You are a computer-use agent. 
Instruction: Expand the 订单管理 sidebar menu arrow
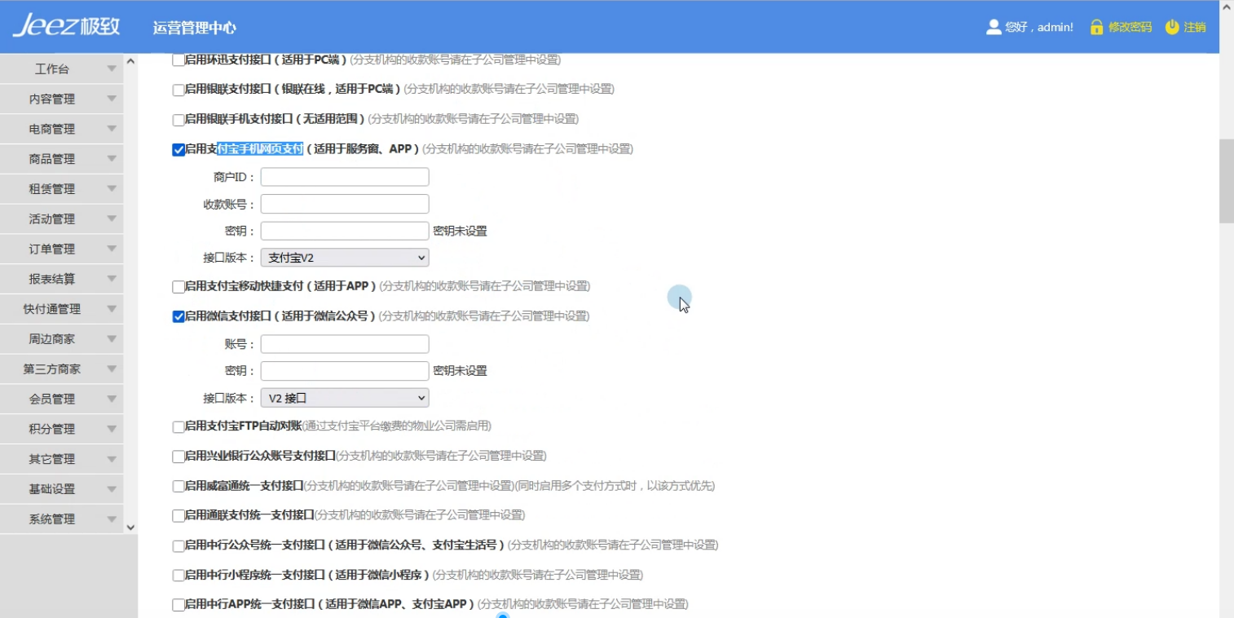112,249
